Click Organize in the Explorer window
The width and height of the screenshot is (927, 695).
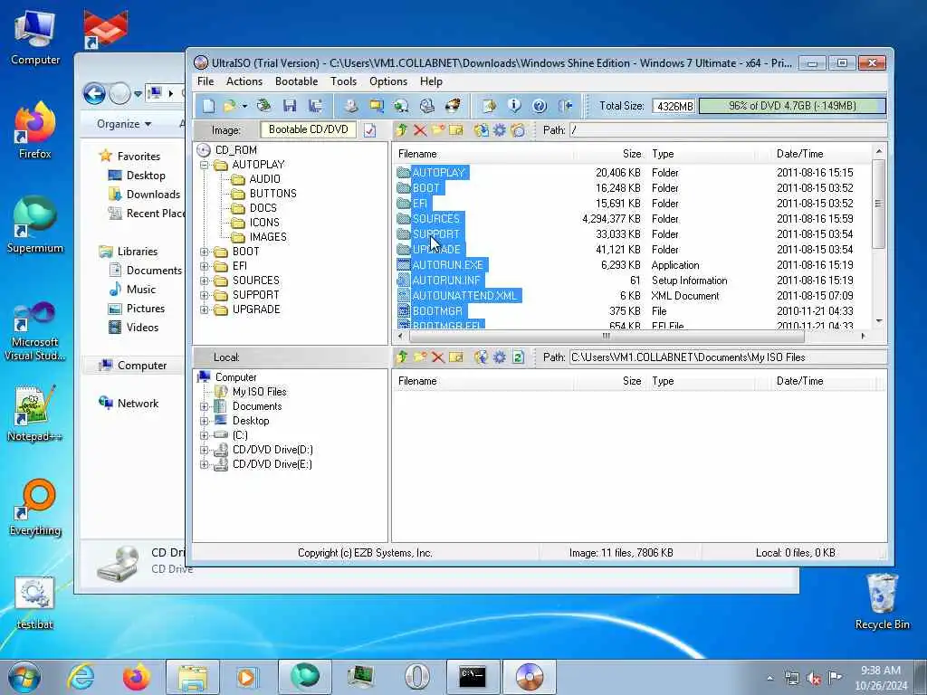pyautogui.click(x=123, y=124)
